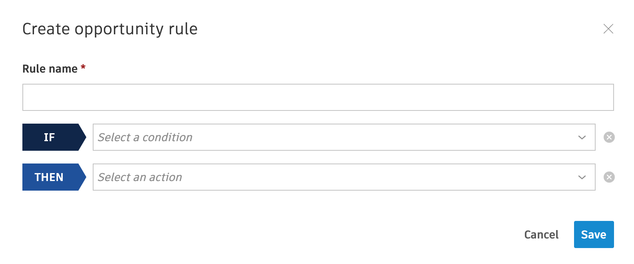Click the 'Create opportunity rule' dialog title
Screen dimensions: 634x264
tap(110, 29)
